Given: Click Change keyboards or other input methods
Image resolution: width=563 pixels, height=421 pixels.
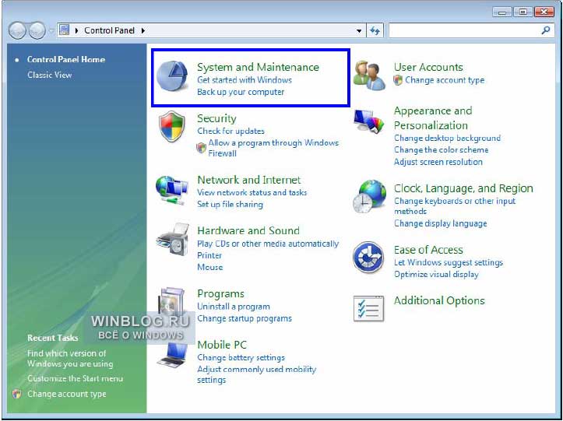Looking at the screenshot, I should coord(455,206).
